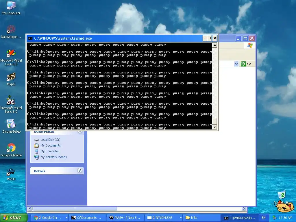Open Local Disk (C:) link

tap(50, 140)
